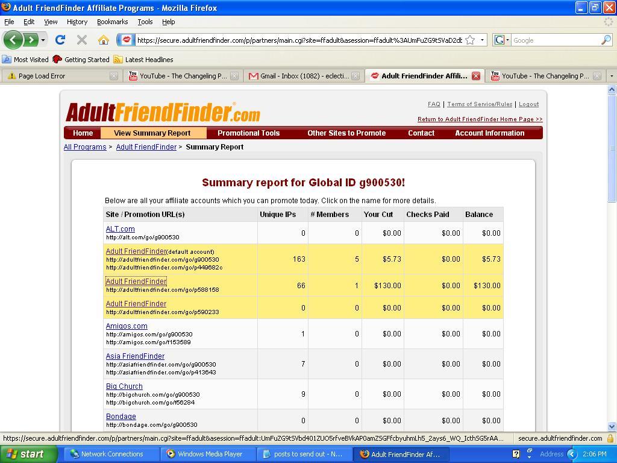Click the 'Summary report for Global ID g900530!' heading
Screen dimensions: 617x463
click(304, 183)
